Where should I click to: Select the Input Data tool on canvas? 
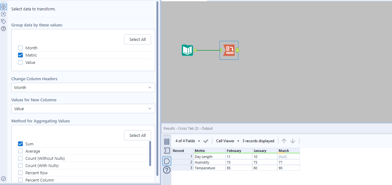pyautogui.click(x=187, y=50)
